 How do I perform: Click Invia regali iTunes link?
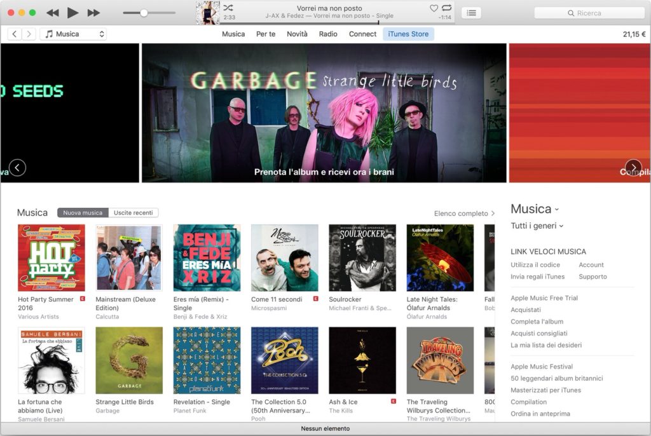538,276
